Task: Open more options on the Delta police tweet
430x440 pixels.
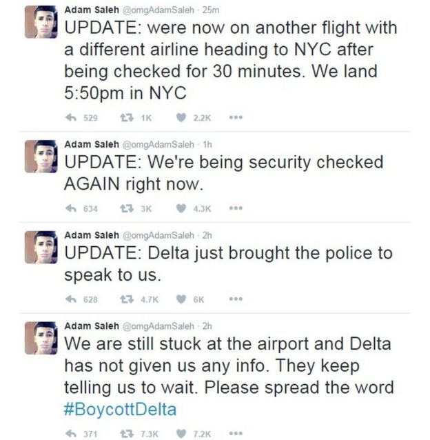Action: 237,299
